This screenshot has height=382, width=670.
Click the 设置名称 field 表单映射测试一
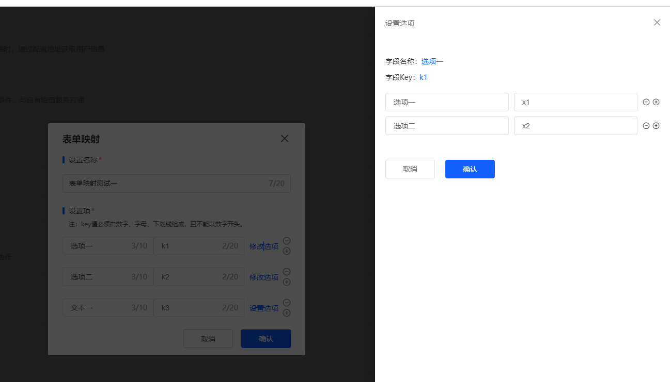165,184
